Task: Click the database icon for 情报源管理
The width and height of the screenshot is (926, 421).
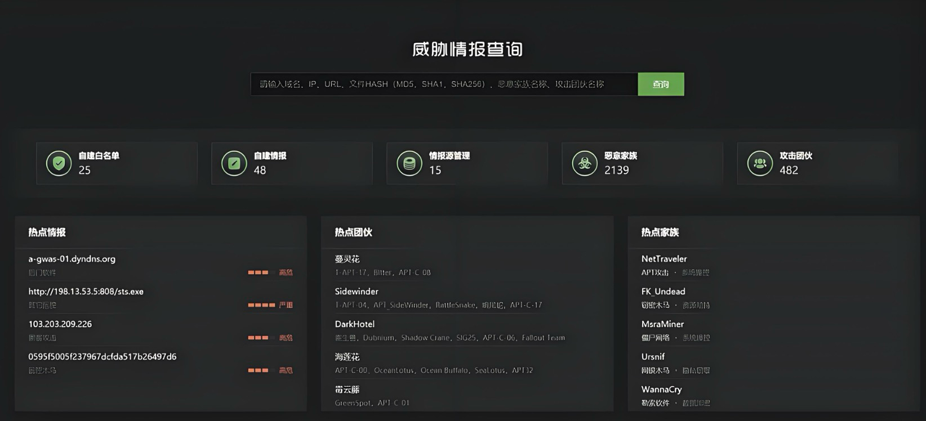Action: click(x=409, y=163)
